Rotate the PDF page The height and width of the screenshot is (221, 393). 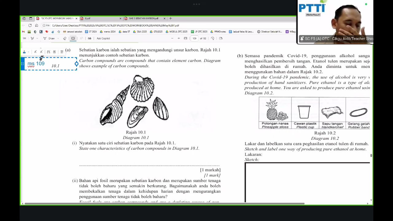tap(212, 38)
